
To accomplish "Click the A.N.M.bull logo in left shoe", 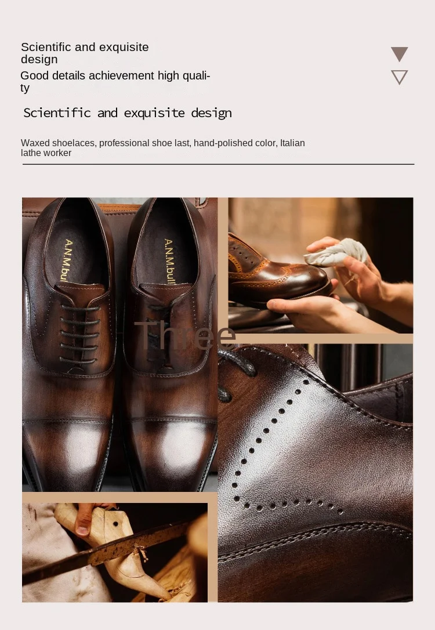I will click(67, 260).
